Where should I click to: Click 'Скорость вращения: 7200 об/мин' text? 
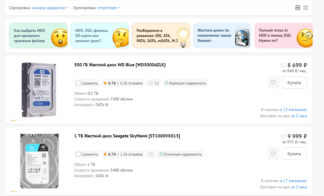point(103,99)
